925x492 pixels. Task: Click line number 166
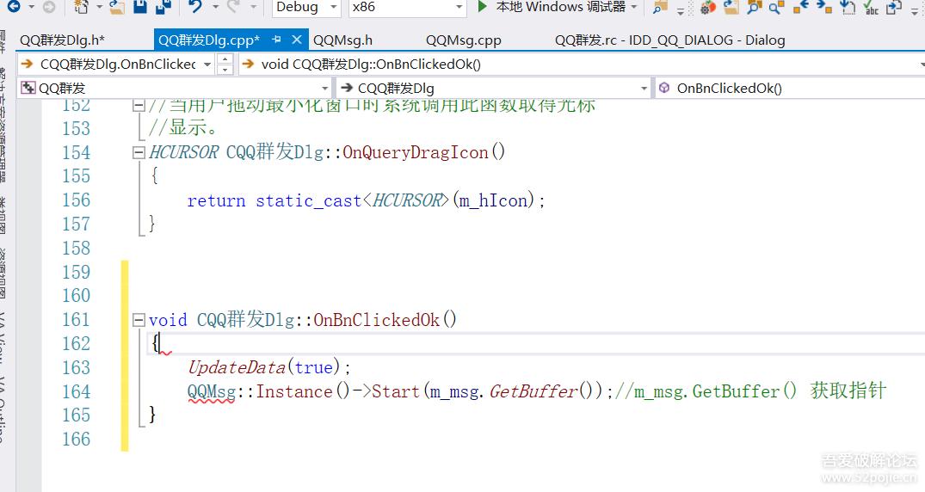pyautogui.click(x=77, y=439)
